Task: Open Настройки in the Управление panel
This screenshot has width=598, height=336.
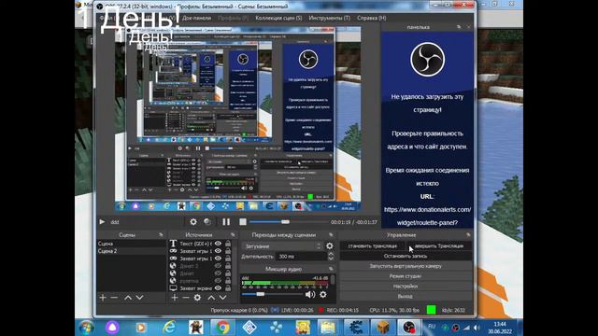Action: (x=406, y=286)
